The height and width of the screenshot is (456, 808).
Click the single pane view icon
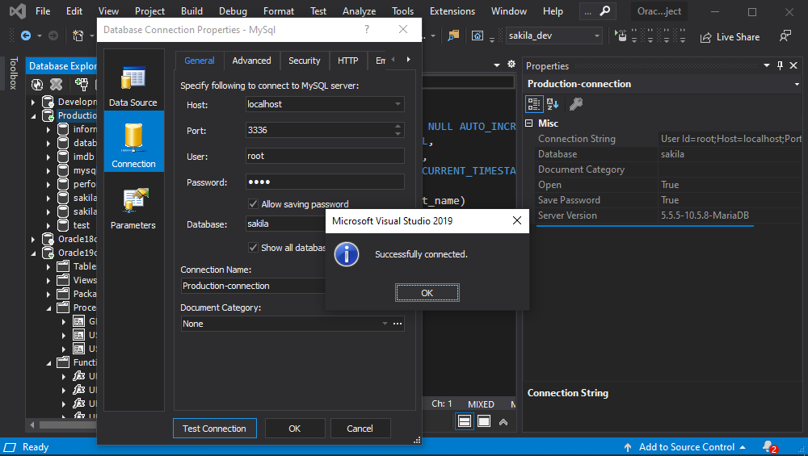tap(484, 421)
